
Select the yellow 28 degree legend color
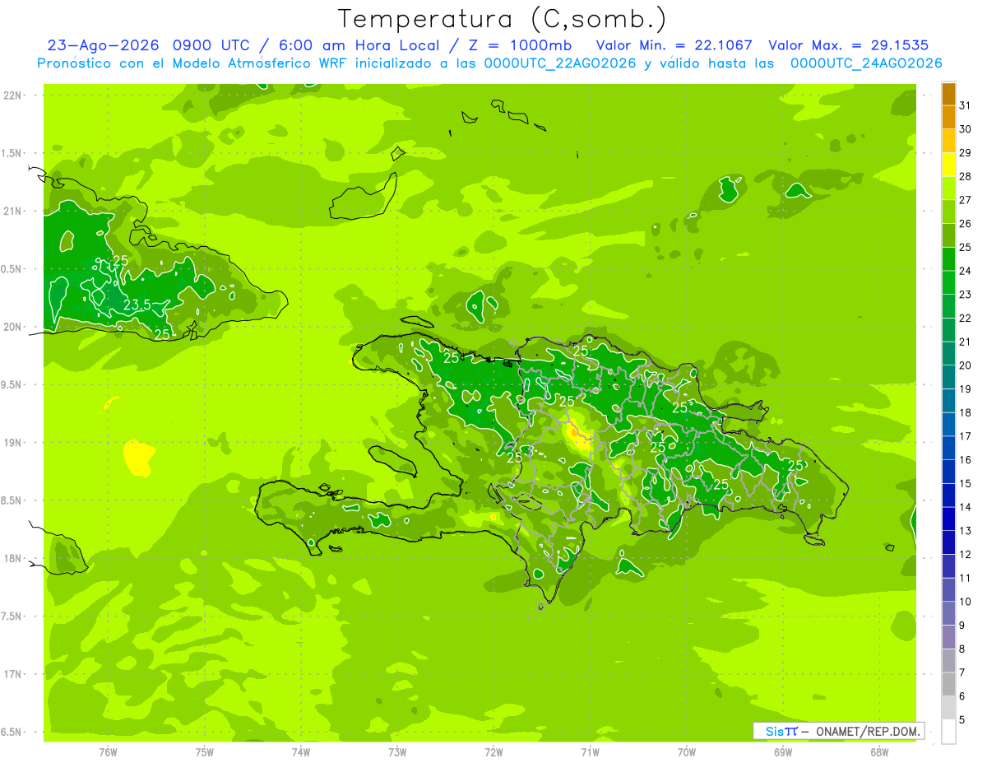[948, 165]
